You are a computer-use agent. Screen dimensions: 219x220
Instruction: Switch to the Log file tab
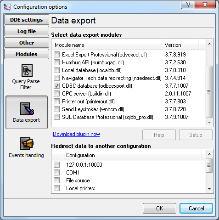pyautogui.click(x=27, y=31)
